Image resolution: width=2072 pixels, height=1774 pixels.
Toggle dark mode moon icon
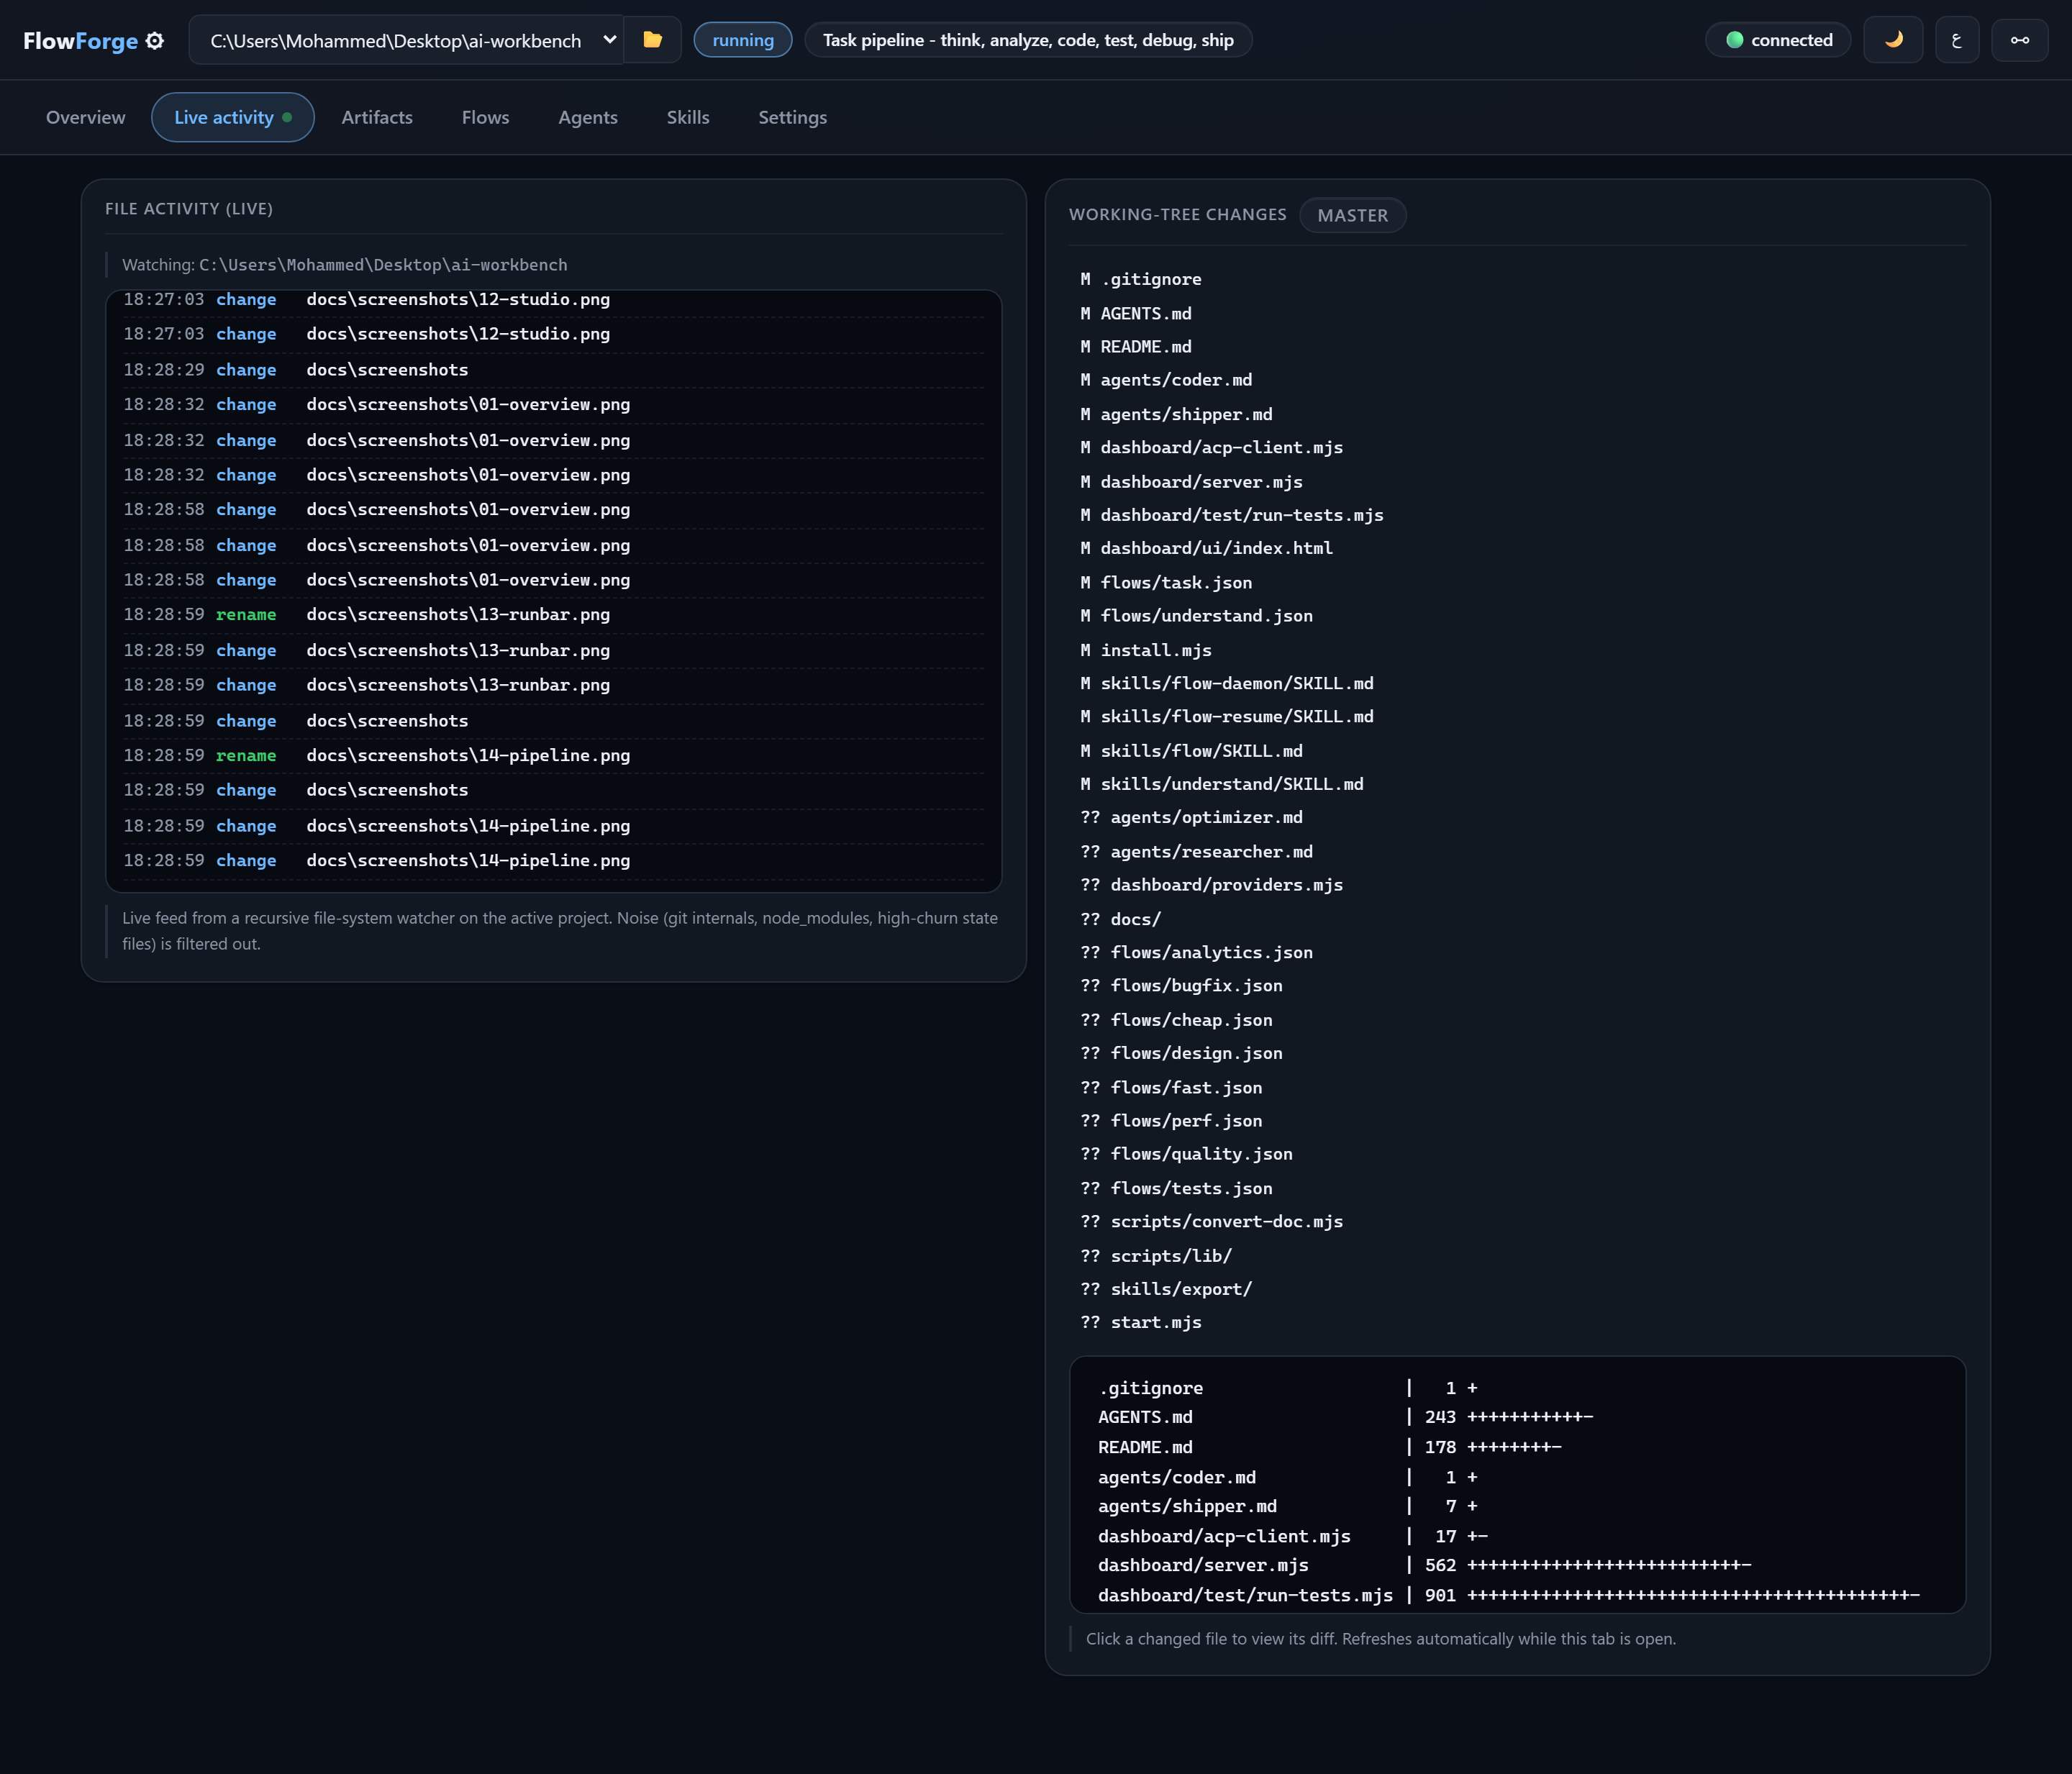pos(1893,40)
